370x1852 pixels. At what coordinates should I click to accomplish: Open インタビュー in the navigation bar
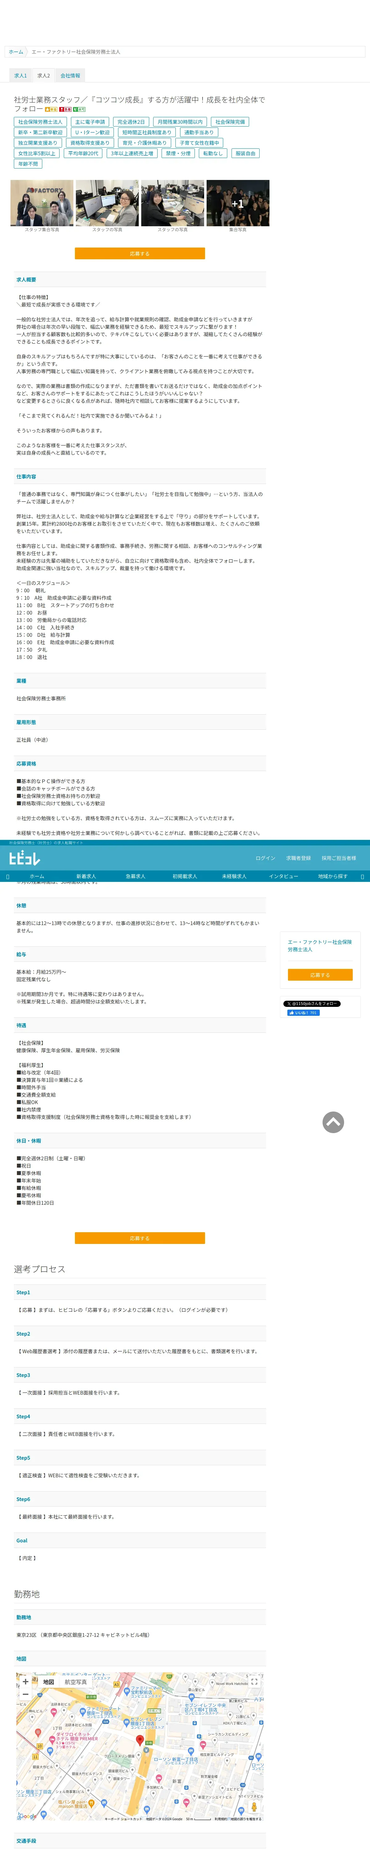[x=284, y=876]
